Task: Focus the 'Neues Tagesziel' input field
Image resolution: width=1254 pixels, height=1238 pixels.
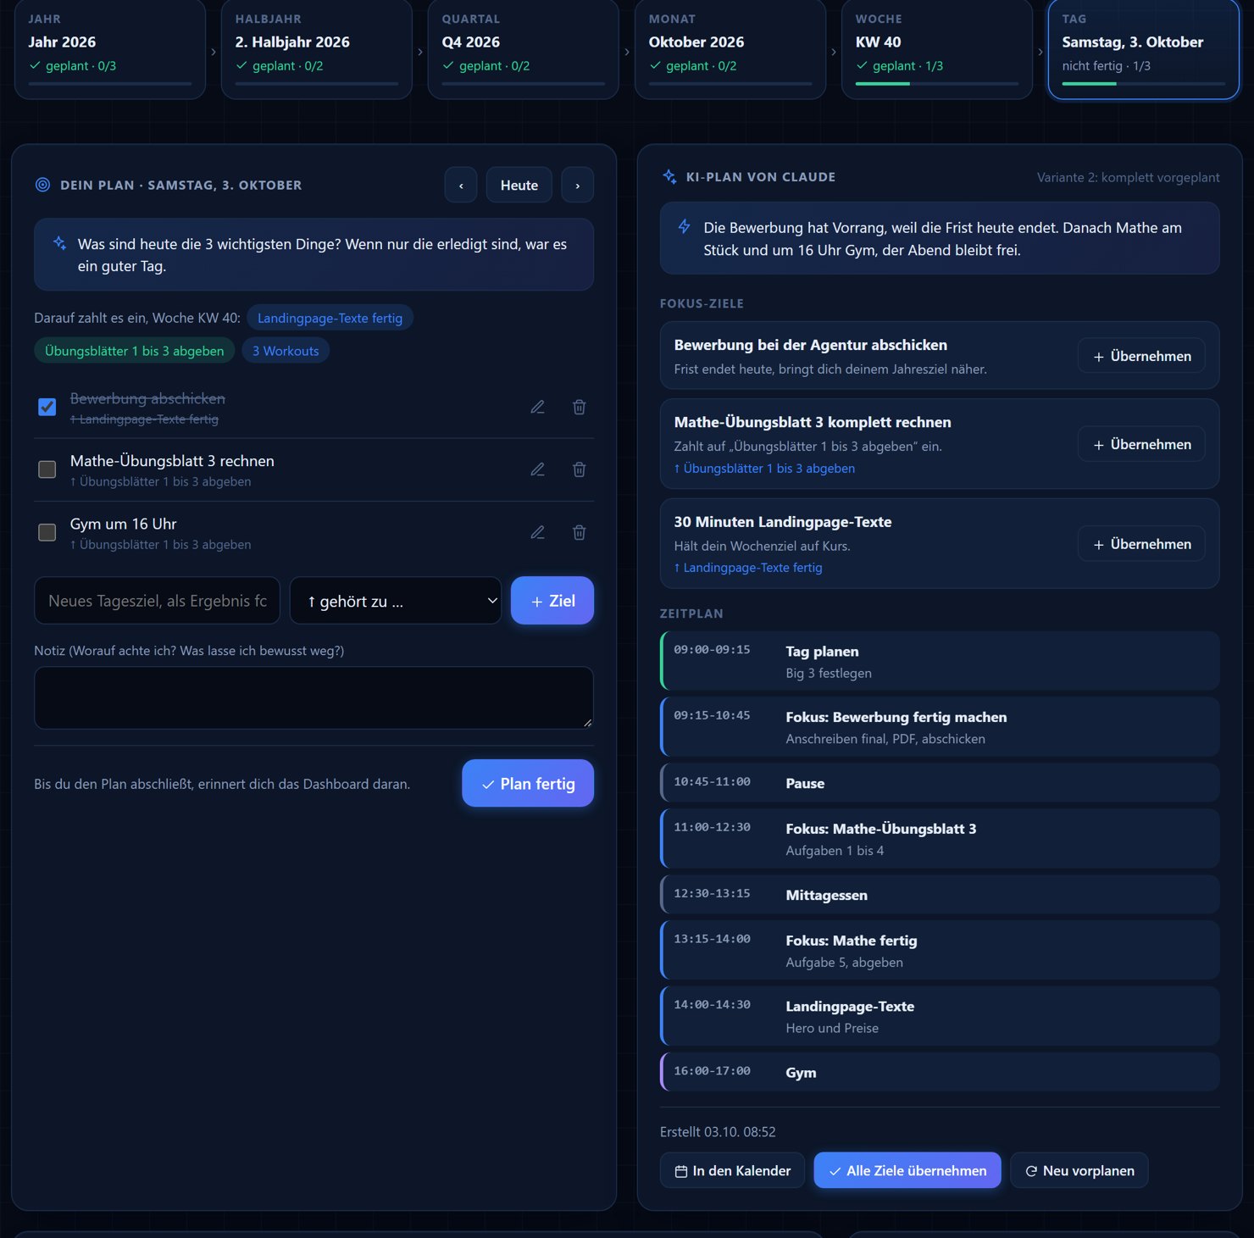Action: point(158,601)
